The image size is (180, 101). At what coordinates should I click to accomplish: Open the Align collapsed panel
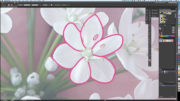tap(154, 16)
